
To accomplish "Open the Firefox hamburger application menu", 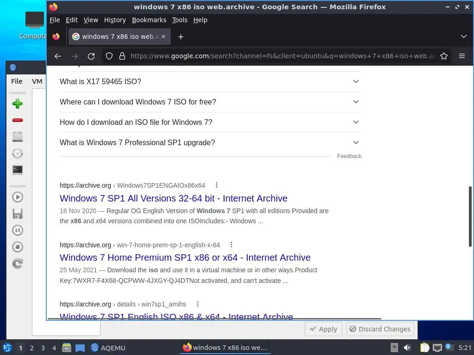I will click(462, 56).
